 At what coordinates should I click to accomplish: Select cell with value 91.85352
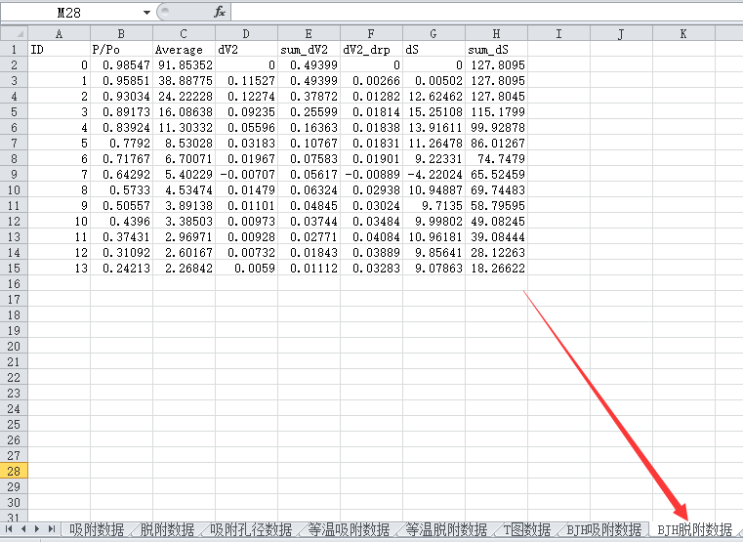[184, 64]
